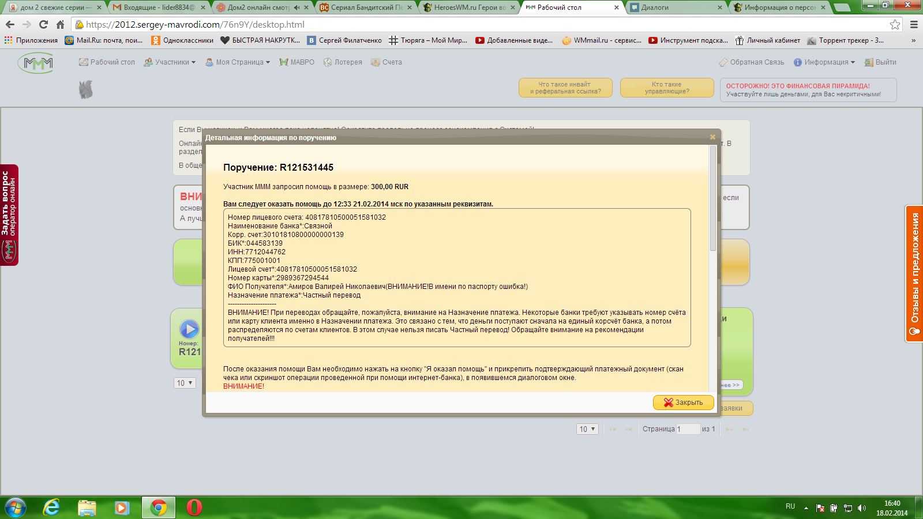
Task: Expand Участники dropdown menu
Action: (x=170, y=62)
